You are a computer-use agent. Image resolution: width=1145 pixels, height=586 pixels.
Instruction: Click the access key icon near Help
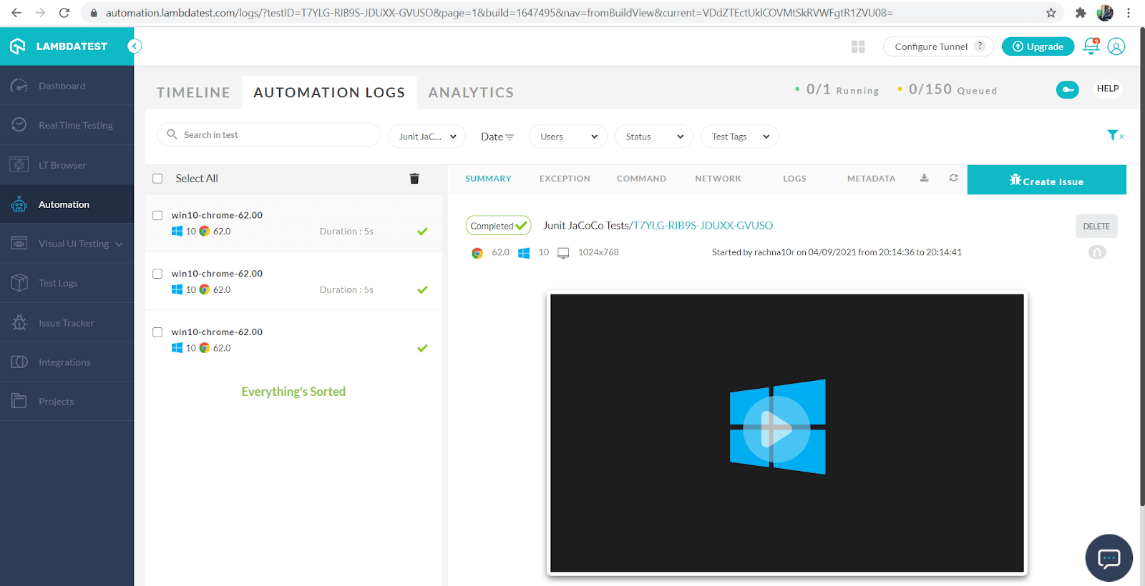pyautogui.click(x=1067, y=89)
